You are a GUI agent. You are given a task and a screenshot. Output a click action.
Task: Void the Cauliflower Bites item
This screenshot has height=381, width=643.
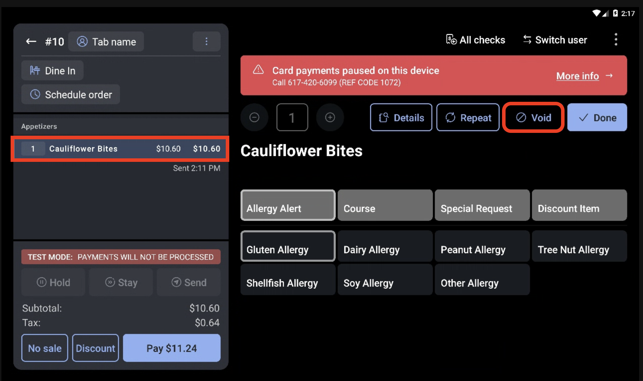coord(533,117)
